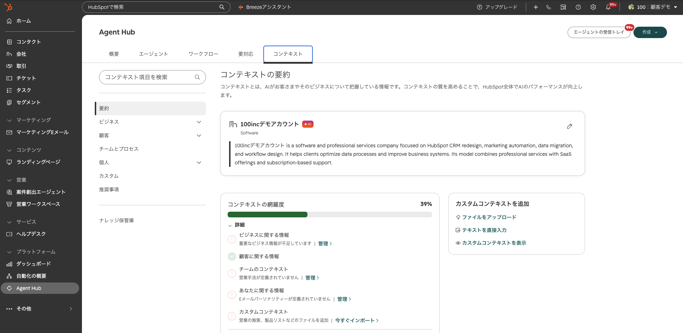Open the plus quick-create icon

click(x=535, y=7)
